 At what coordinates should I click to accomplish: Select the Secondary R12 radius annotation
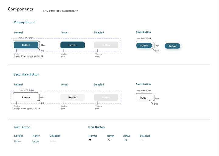point(43,103)
